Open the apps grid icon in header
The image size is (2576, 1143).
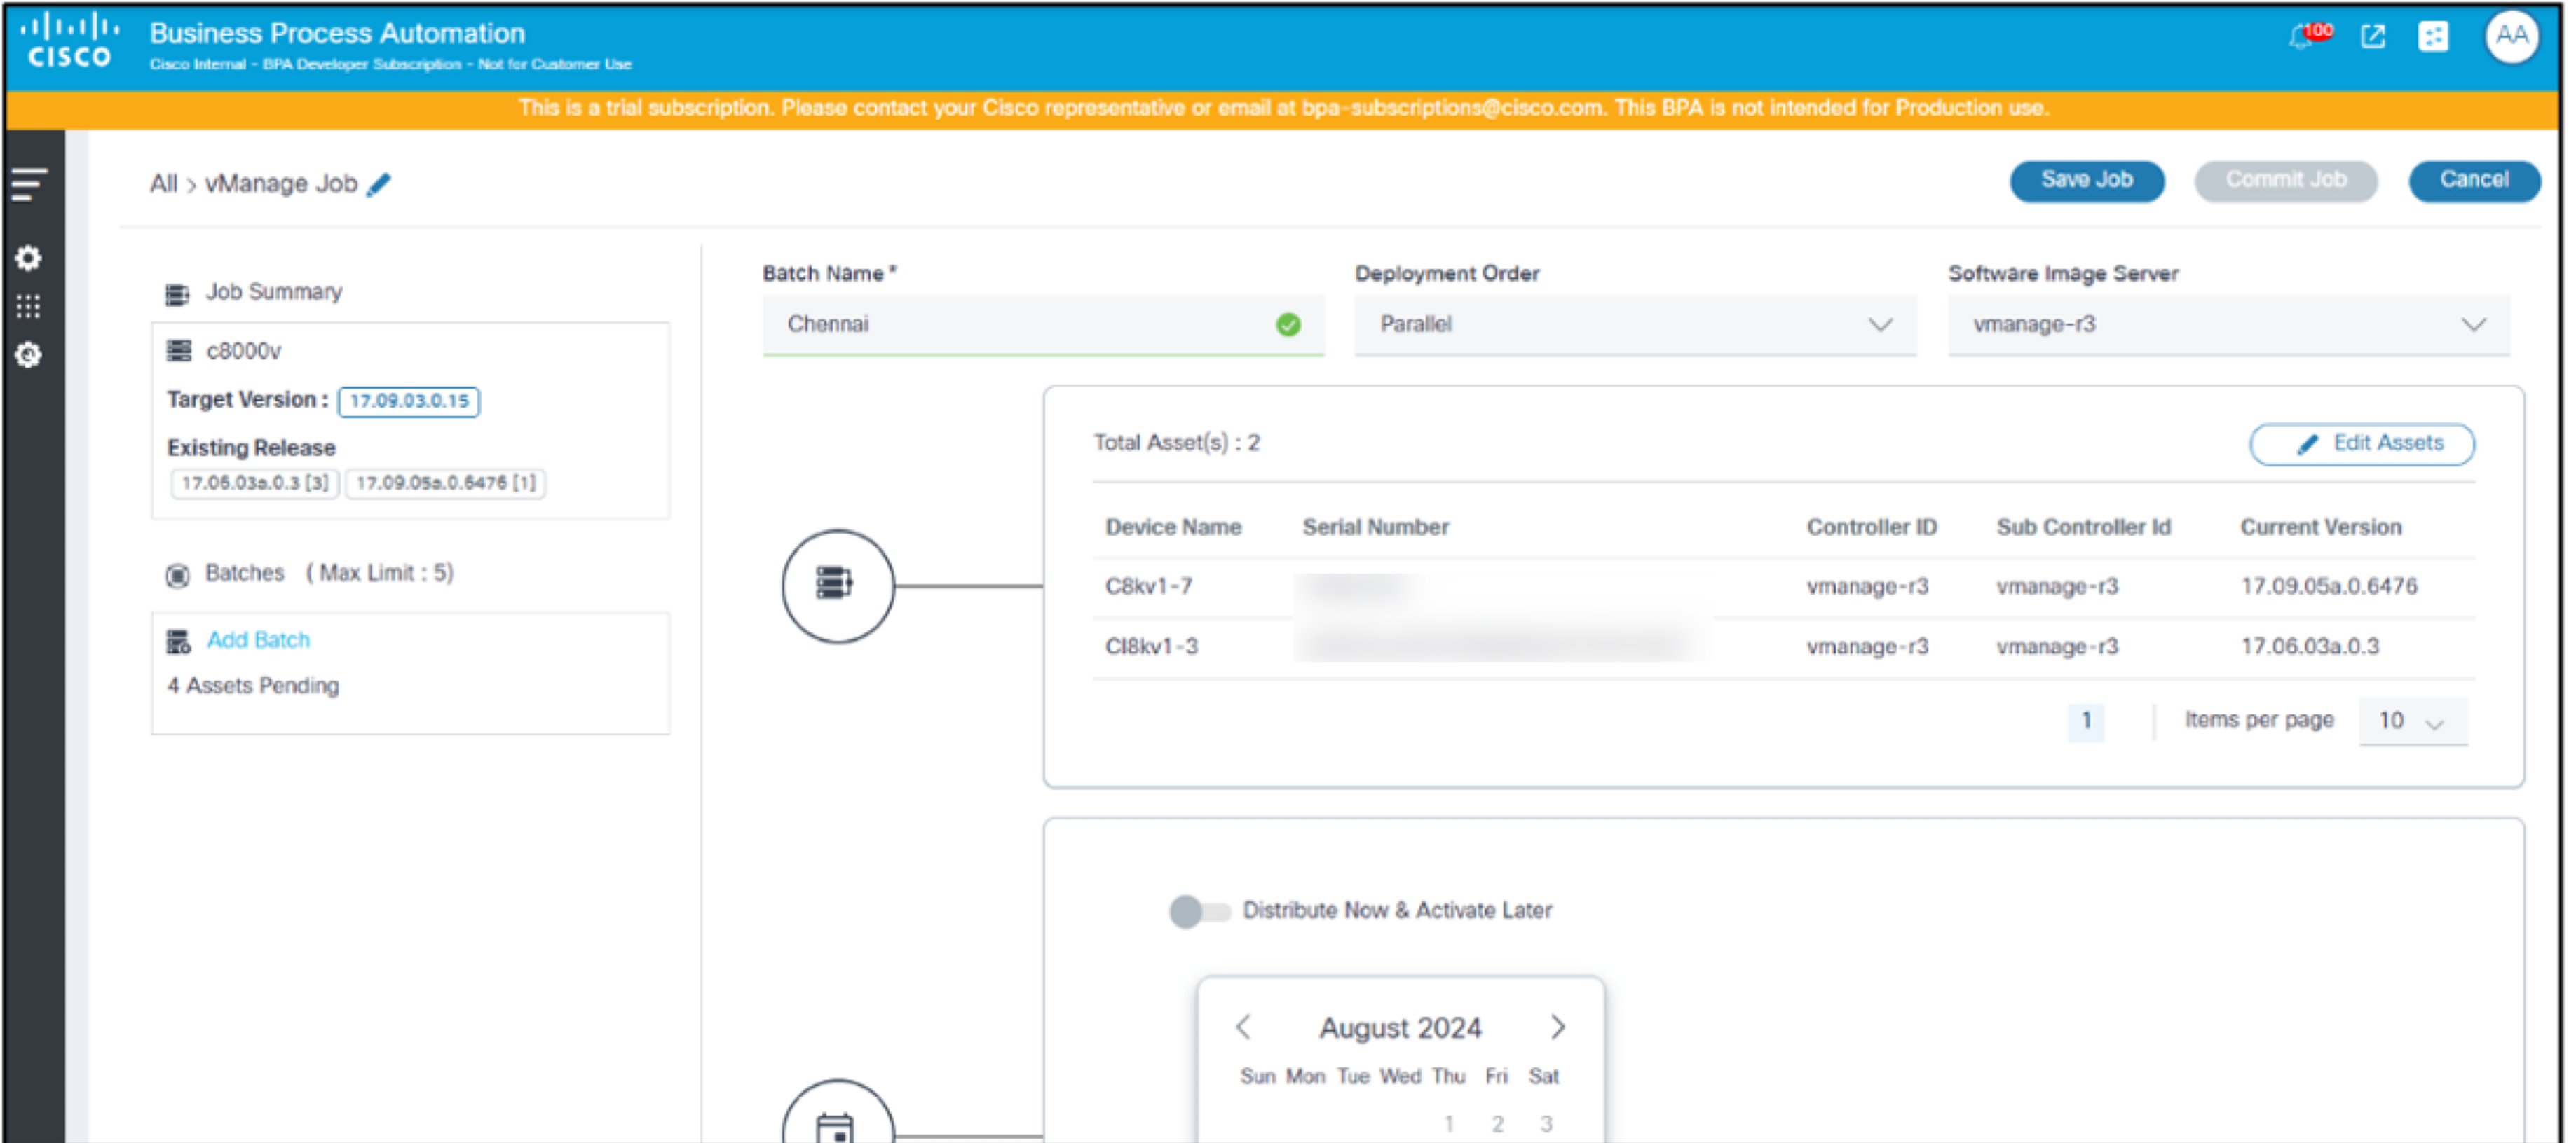[x=2432, y=37]
